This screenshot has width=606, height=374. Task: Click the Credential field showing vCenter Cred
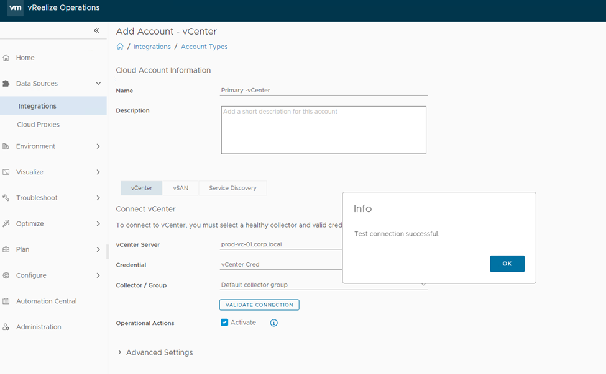coord(281,265)
